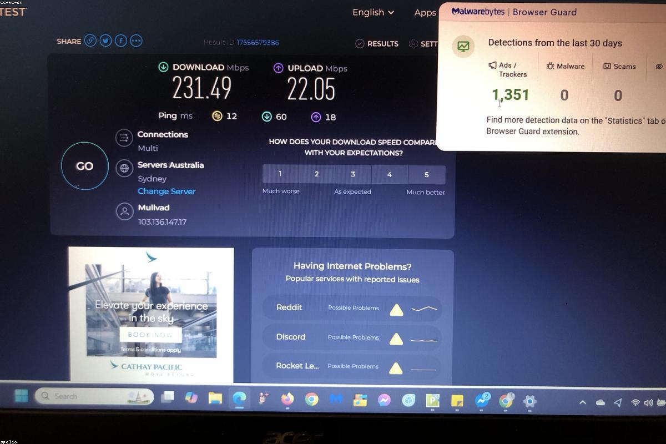Click the upload latency icon showing 18
Image resolution: width=666 pixels, height=444 pixels.
[316, 117]
